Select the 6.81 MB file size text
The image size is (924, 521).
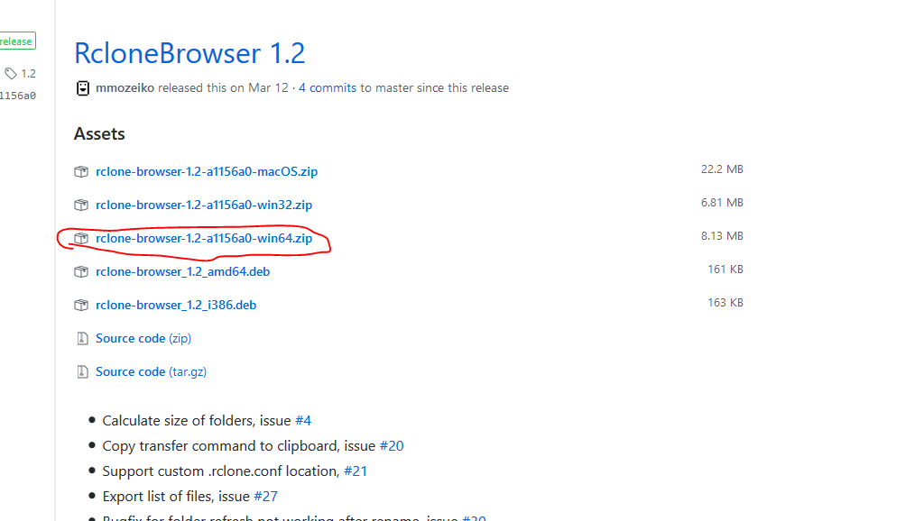[x=722, y=203]
